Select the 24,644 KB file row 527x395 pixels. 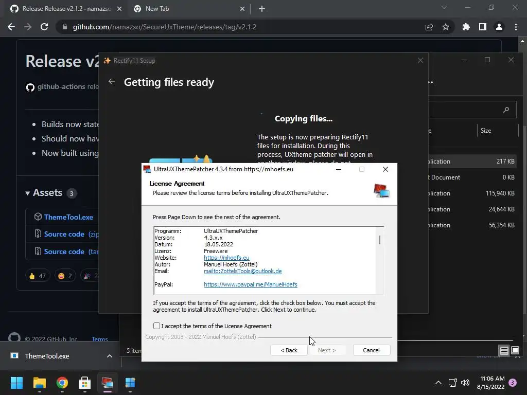472,209
